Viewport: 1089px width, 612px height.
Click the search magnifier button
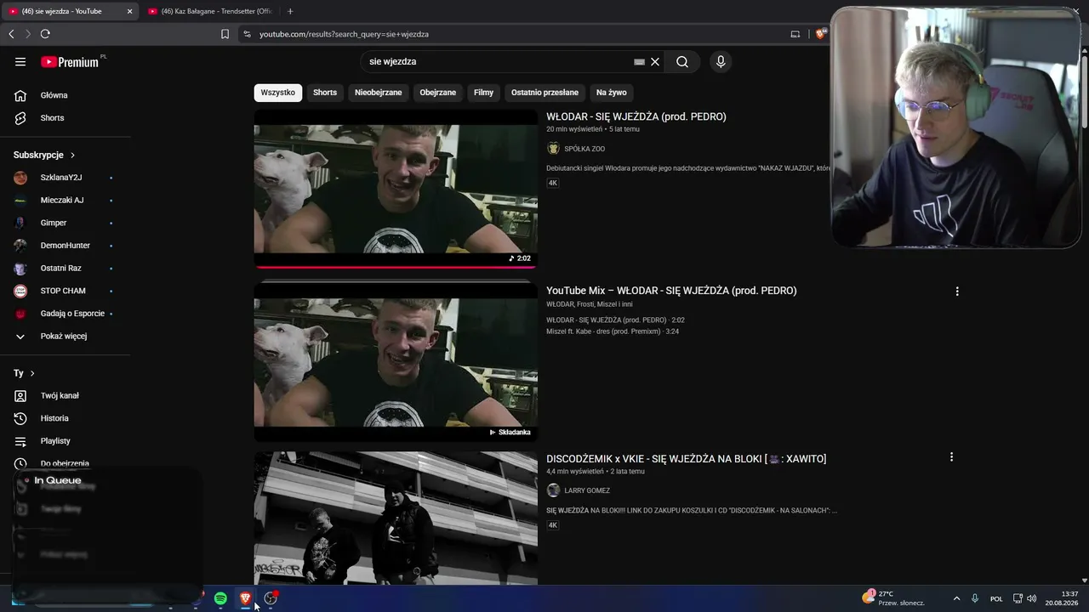[682, 62]
